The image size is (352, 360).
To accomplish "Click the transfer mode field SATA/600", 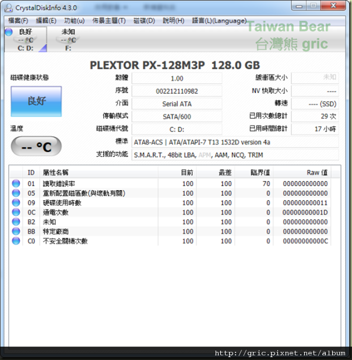I will pyautogui.click(x=177, y=117).
